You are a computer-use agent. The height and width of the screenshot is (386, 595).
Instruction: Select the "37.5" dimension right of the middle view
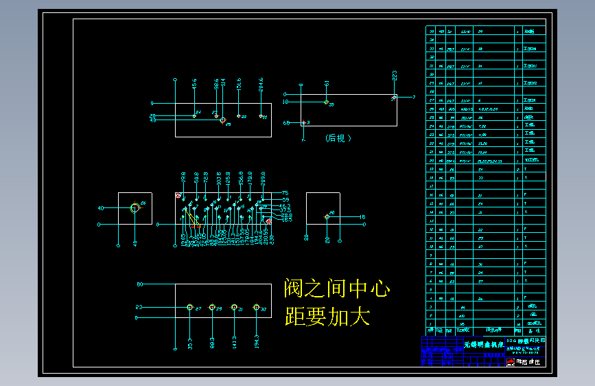click(285, 210)
